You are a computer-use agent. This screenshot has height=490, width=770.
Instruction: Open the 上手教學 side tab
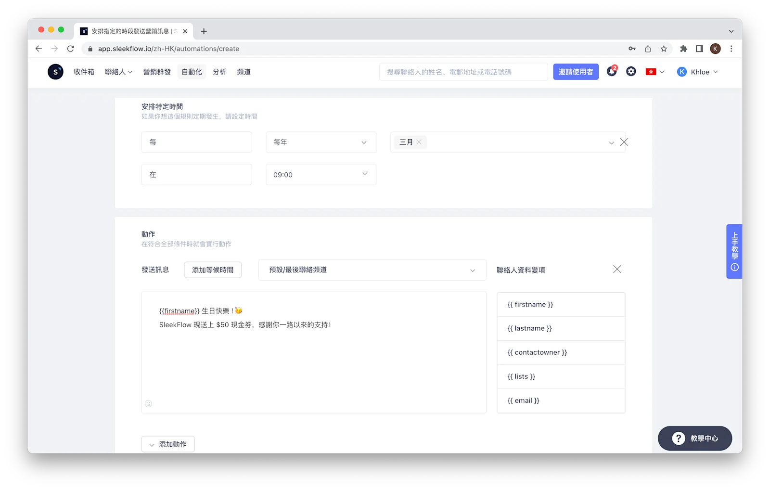point(734,251)
